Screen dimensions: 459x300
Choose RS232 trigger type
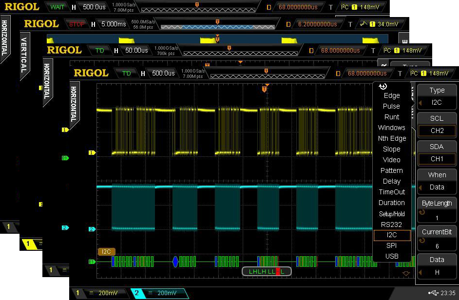(392, 225)
